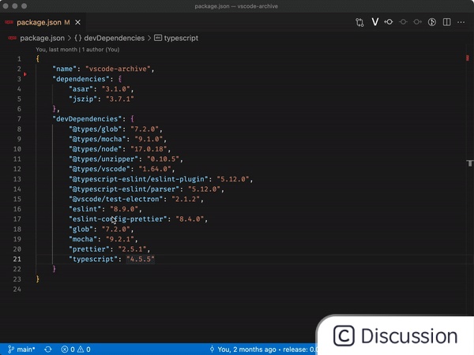Click the warnings triangle icon in status bar
Viewport: 474px width, 355px height.
81,349
